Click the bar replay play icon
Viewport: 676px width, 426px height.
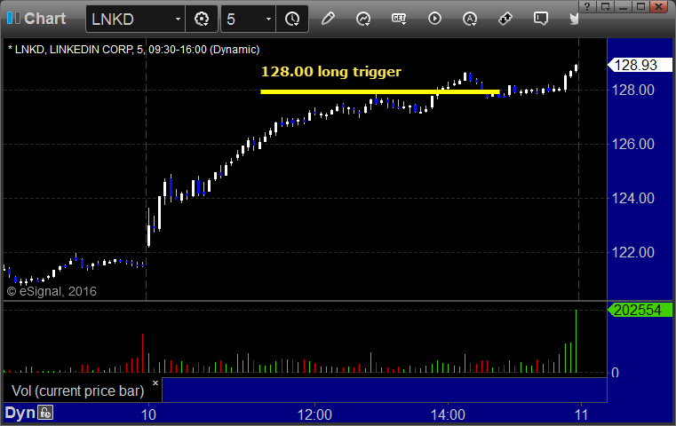coord(434,19)
